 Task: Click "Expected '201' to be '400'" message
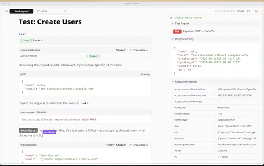click(199, 32)
